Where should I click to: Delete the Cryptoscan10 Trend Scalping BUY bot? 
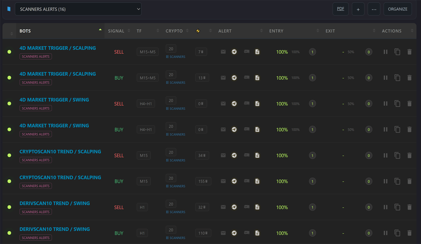pyautogui.click(x=409, y=181)
